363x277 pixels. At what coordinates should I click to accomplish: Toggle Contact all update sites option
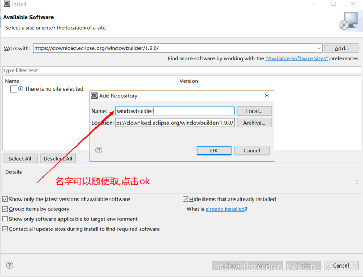[x=5, y=229]
